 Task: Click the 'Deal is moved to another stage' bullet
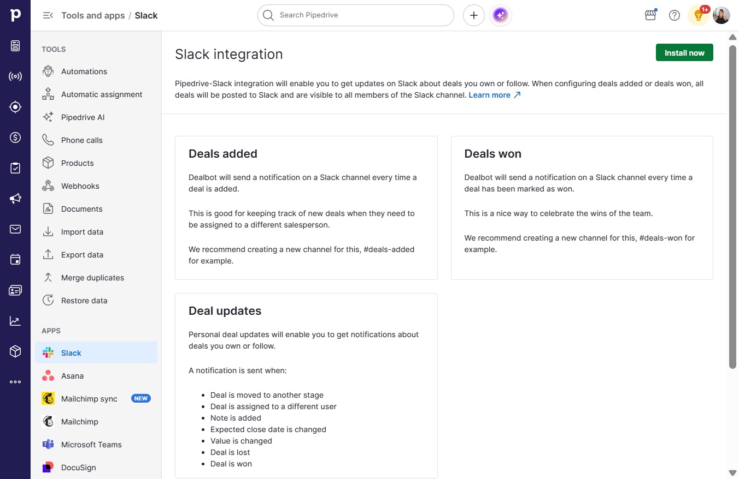coord(267,395)
